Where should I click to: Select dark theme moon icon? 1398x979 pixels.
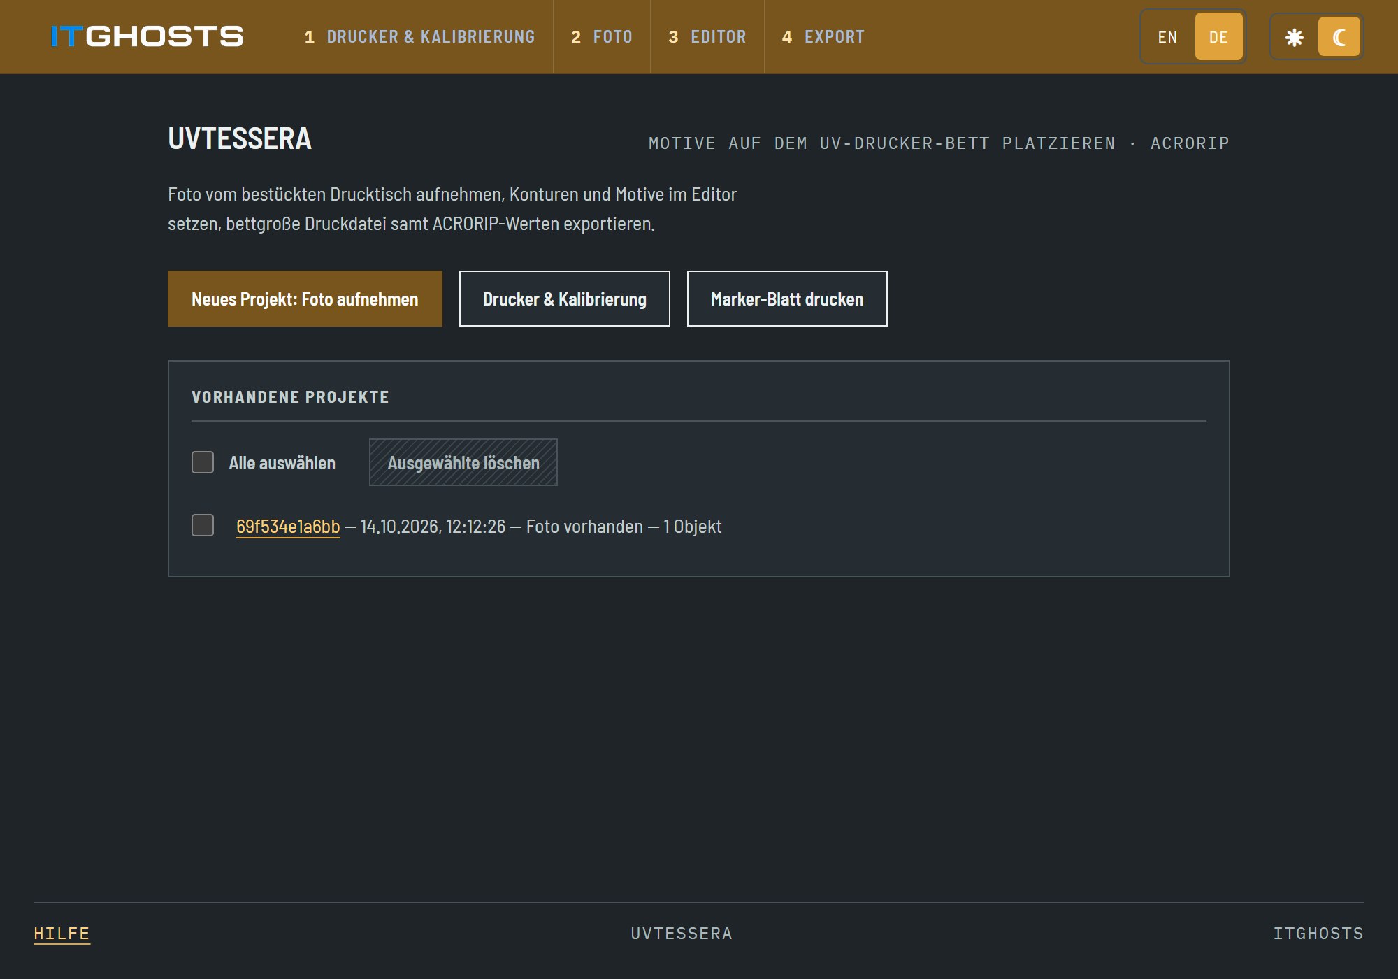(1339, 37)
